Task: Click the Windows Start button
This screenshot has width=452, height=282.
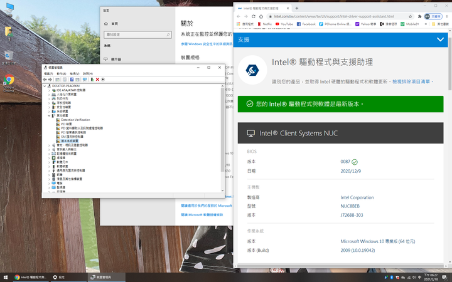Action: 6,277
